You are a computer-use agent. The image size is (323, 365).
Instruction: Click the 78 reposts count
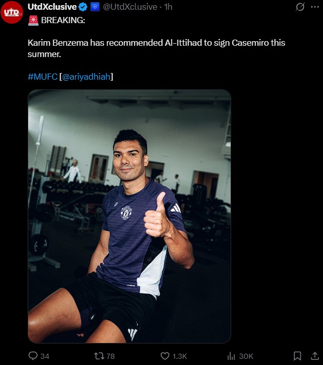[x=110, y=356]
